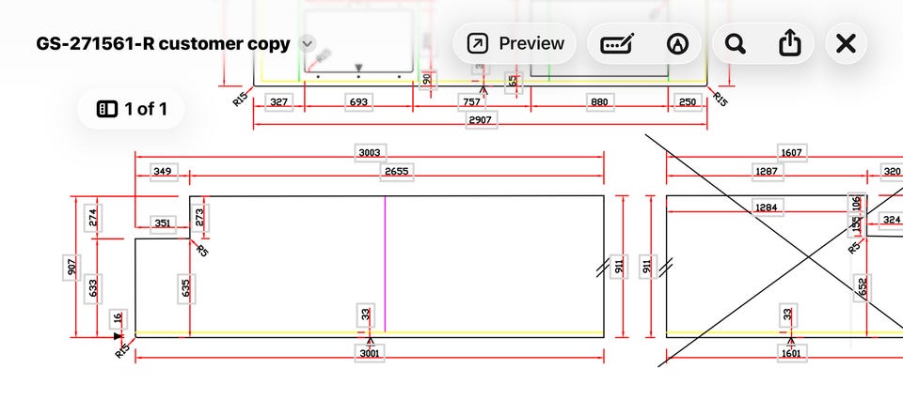
Task: Select the 274 vertical dimension label
Action: tap(93, 218)
